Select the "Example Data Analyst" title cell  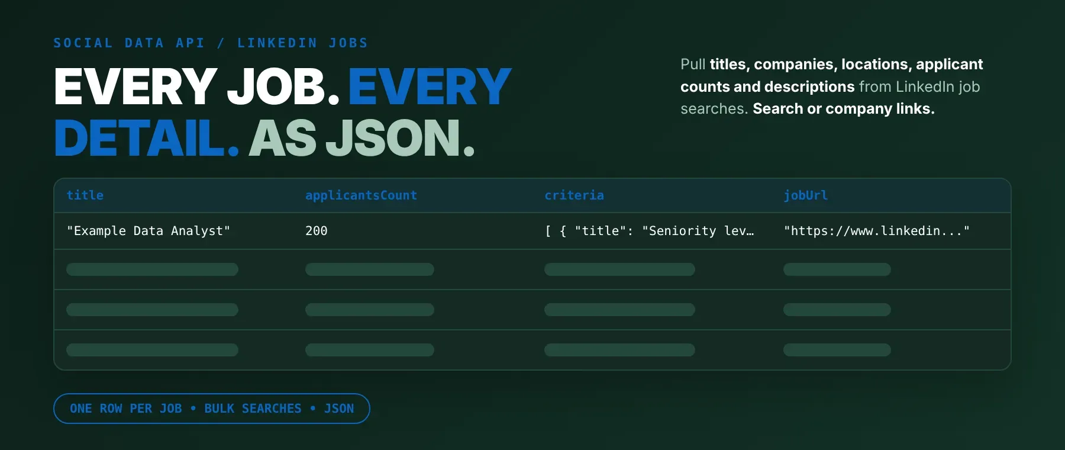tap(148, 231)
